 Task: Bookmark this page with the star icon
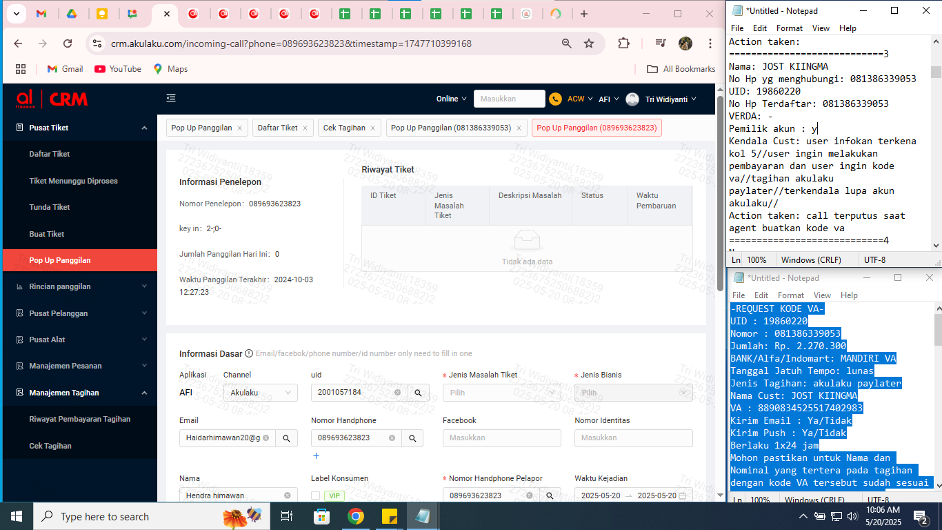pos(589,43)
